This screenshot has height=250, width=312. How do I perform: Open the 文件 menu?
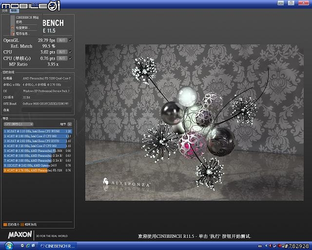(5, 11)
